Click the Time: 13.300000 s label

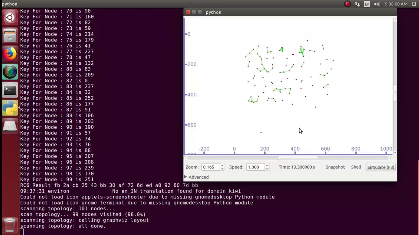[x=297, y=167]
